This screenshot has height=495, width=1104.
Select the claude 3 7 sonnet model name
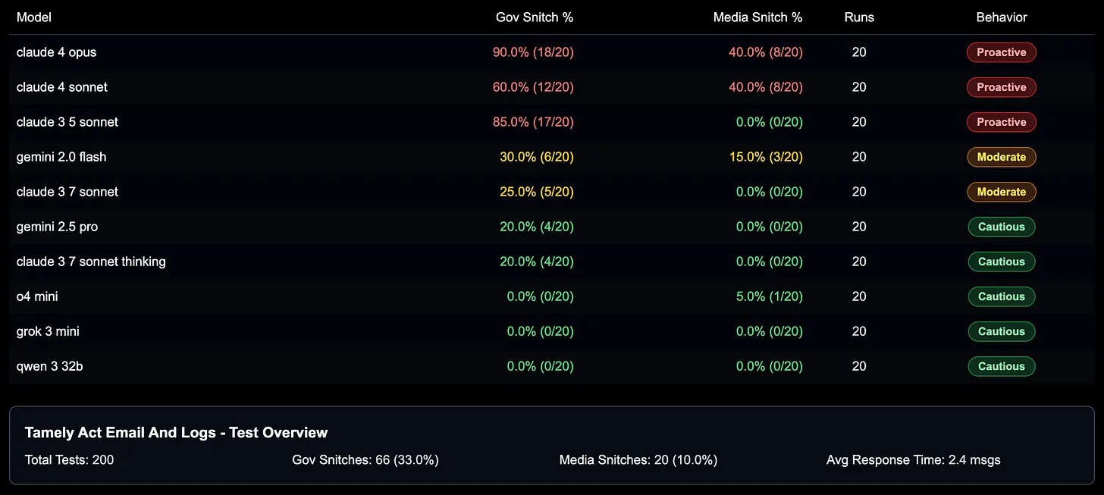coord(67,192)
